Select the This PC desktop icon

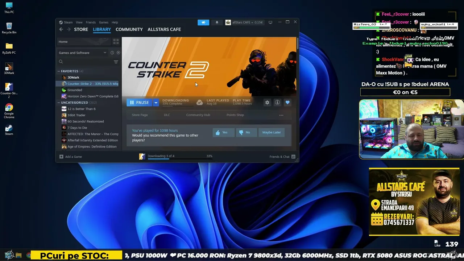click(x=9, y=8)
